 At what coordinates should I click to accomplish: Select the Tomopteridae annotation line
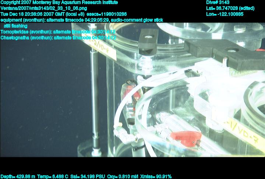click(58, 32)
